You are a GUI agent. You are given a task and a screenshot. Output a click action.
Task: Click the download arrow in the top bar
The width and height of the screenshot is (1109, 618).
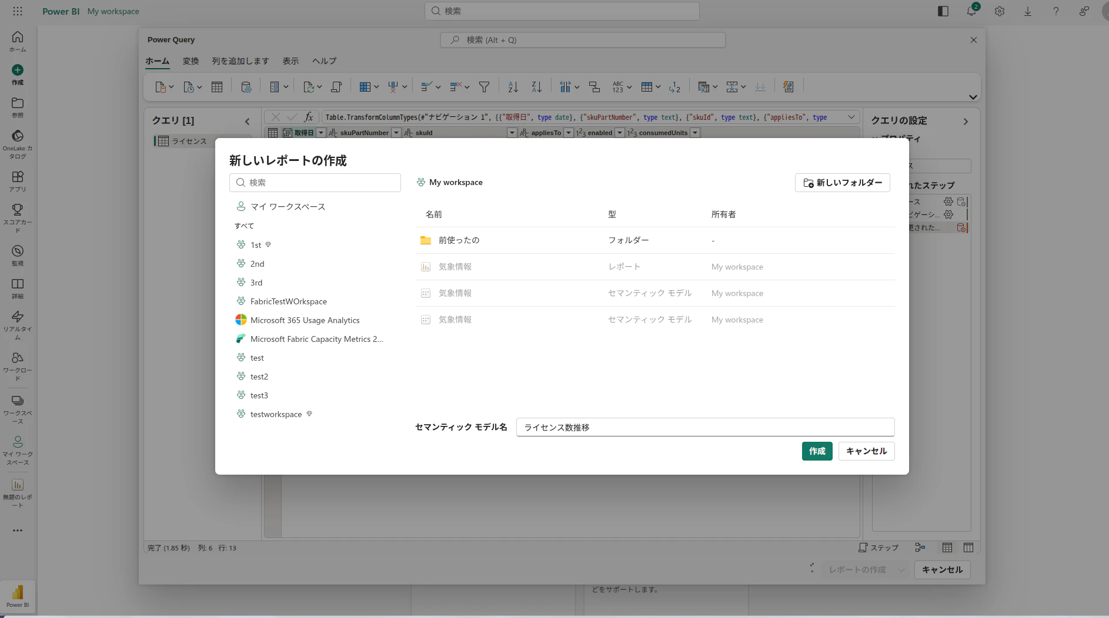1028,11
